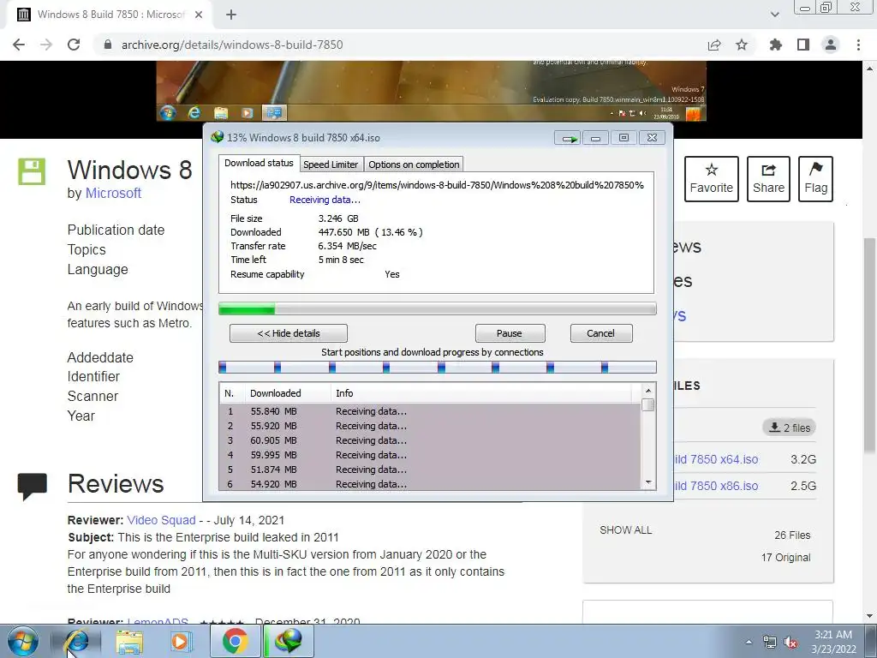Click the green floppy disk software icon
The width and height of the screenshot is (877, 658).
pyautogui.click(x=32, y=171)
